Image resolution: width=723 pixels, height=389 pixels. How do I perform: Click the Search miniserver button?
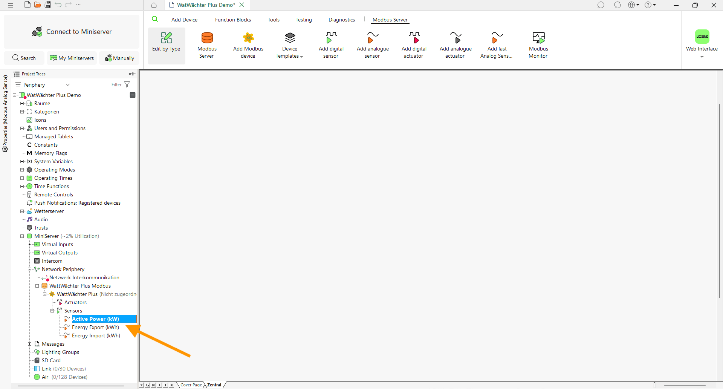click(24, 58)
